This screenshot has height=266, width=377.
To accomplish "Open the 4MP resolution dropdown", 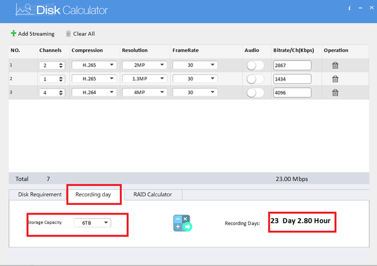I will (x=145, y=92).
